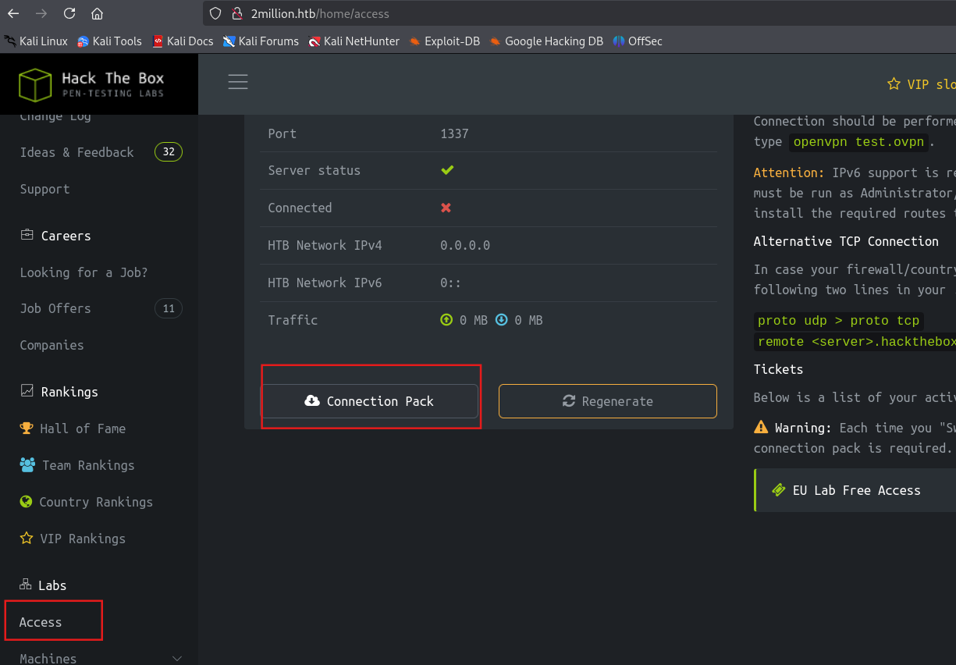Toggle the hamburger sidebar menu
Image resolution: width=956 pixels, height=665 pixels.
[x=238, y=82]
